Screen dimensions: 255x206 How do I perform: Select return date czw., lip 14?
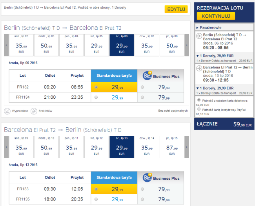tap(147, 147)
